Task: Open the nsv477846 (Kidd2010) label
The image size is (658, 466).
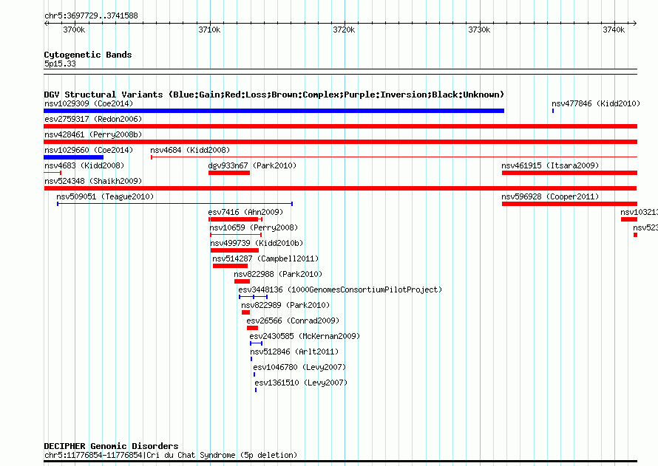Action: 596,103
